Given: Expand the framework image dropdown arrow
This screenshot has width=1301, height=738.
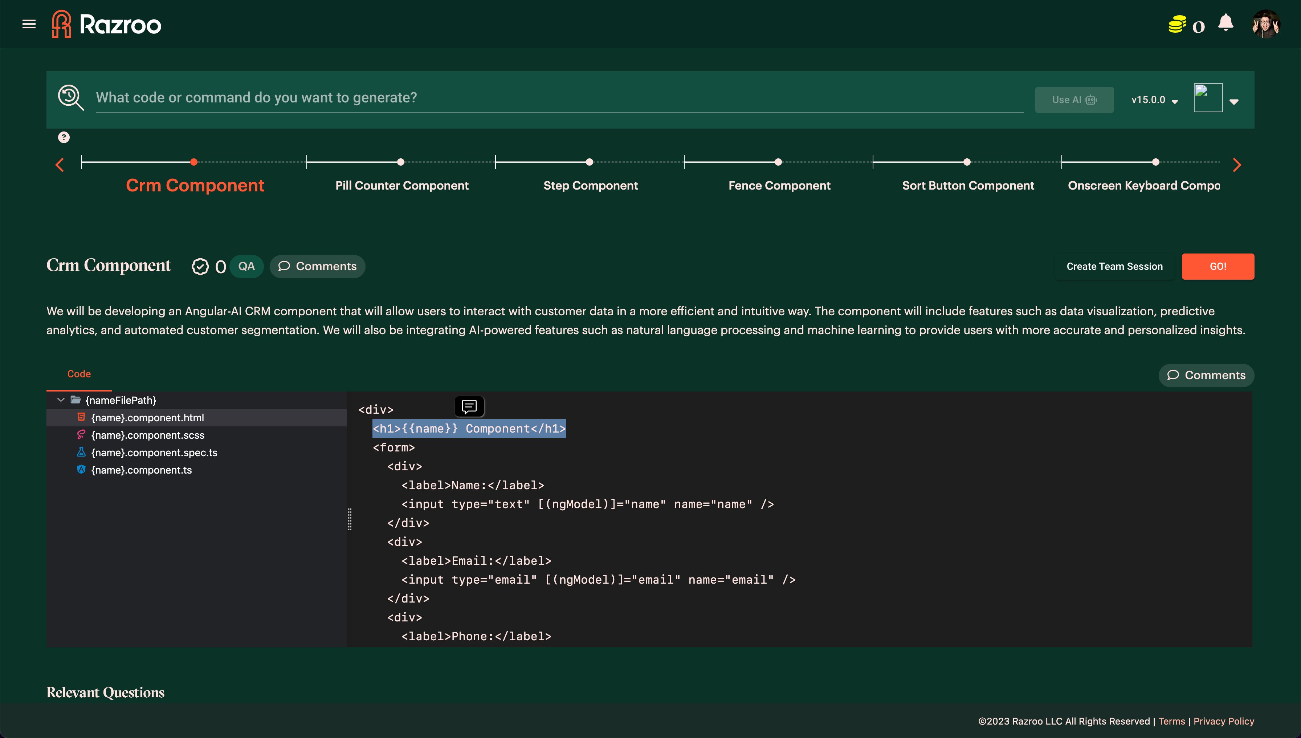Looking at the screenshot, I should pyautogui.click(x=1234, y=101).
